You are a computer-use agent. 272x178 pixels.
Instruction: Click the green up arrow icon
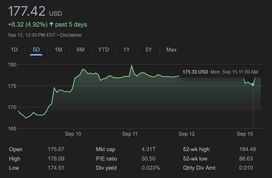coord(51,25)
